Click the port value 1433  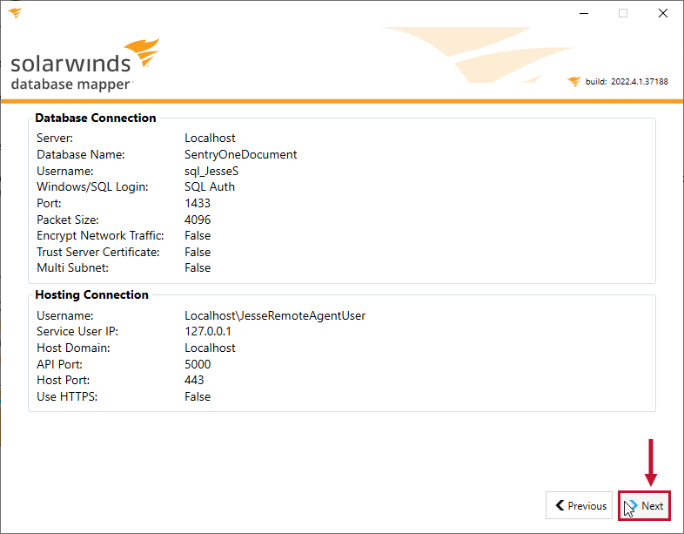pos(198,204)
